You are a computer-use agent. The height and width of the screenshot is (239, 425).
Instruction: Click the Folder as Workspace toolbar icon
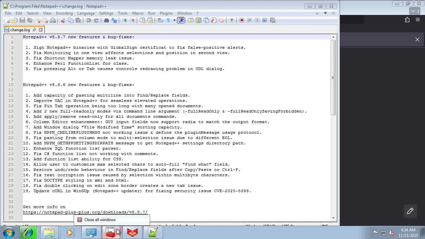pyautogui.click(x=221, y=20)
